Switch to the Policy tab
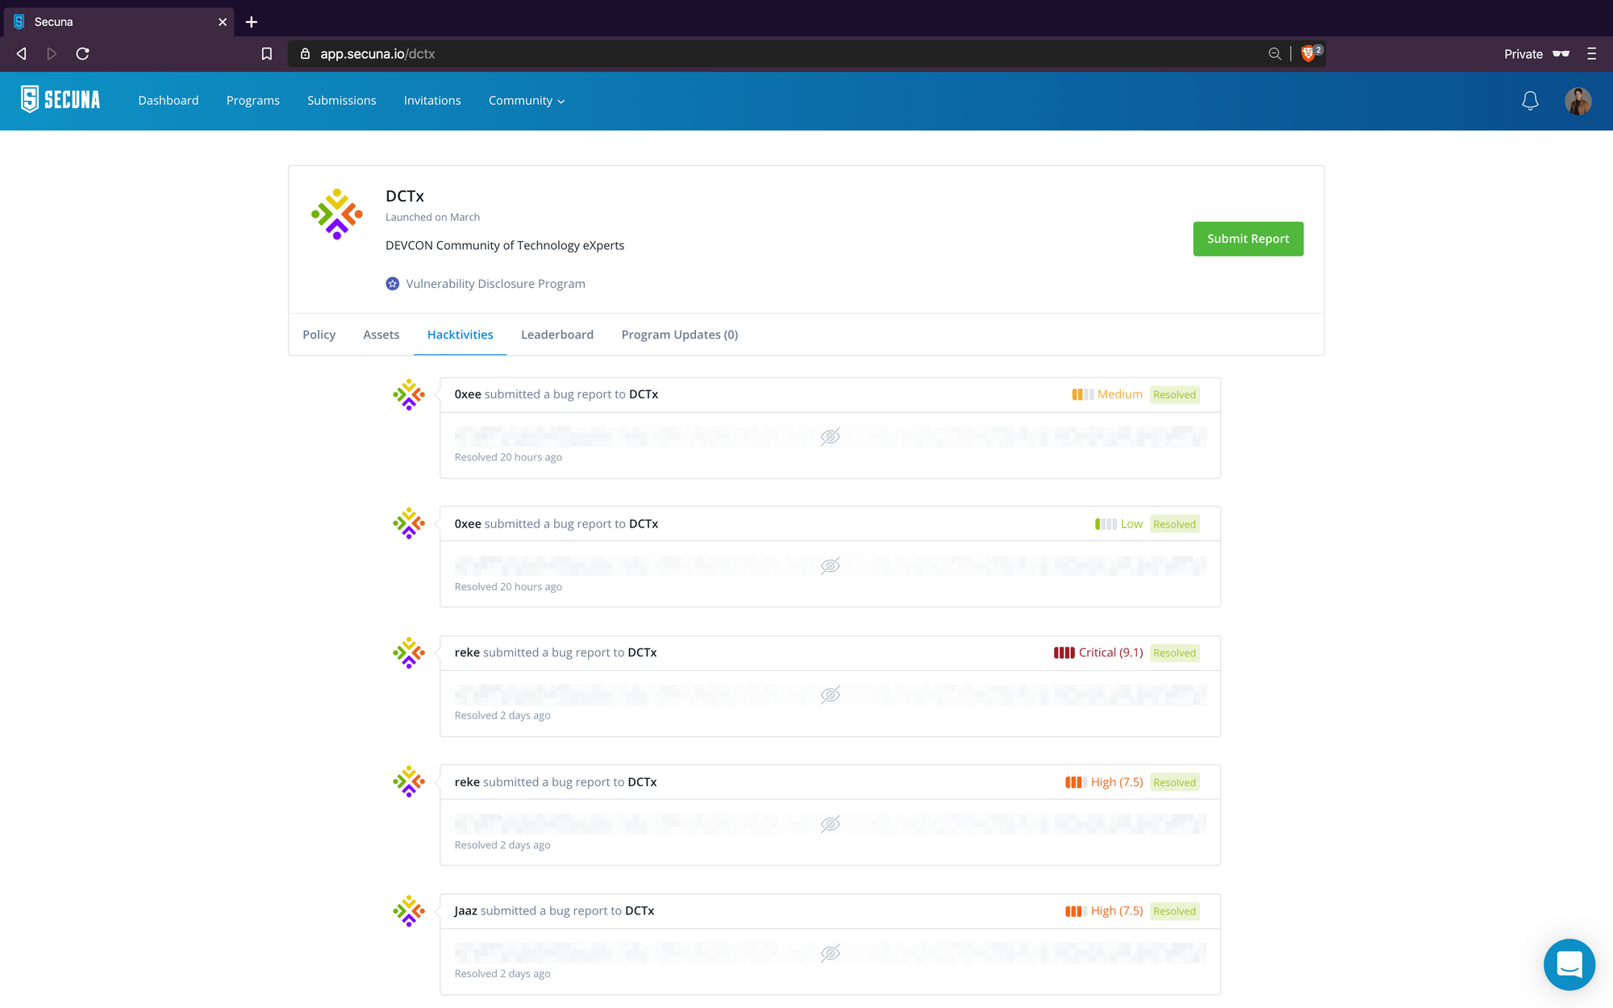This screenshot has width=1613, height=1008. [x=319, y=335]
